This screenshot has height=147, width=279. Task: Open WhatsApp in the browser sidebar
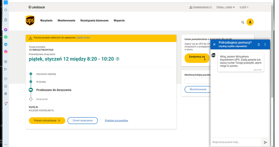[6, 37]
